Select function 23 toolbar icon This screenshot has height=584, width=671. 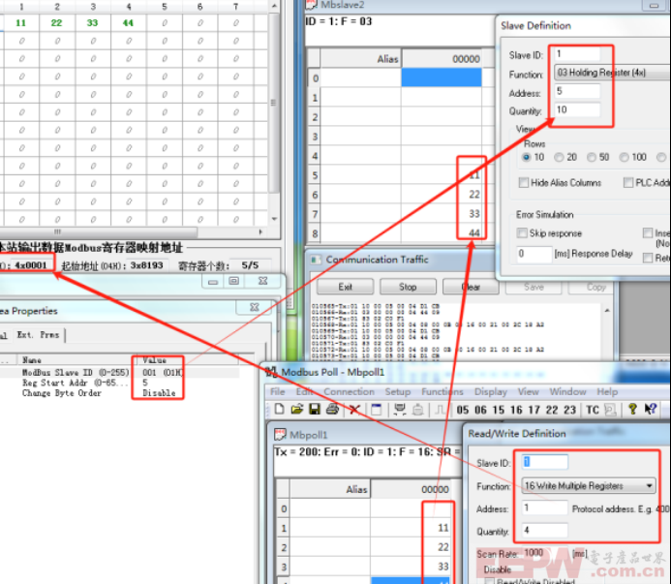pos(570,410)
